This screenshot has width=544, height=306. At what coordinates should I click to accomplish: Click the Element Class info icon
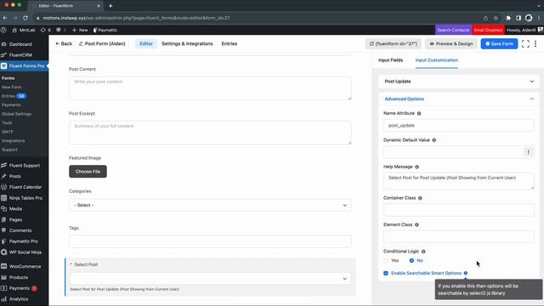416,224
